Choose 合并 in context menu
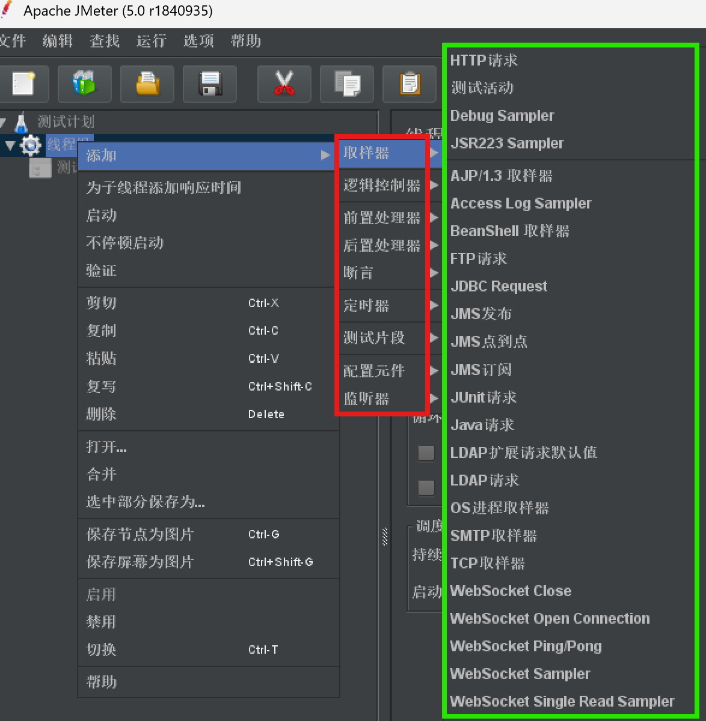This screenshot has width=706, height=721. coord(208,474)
